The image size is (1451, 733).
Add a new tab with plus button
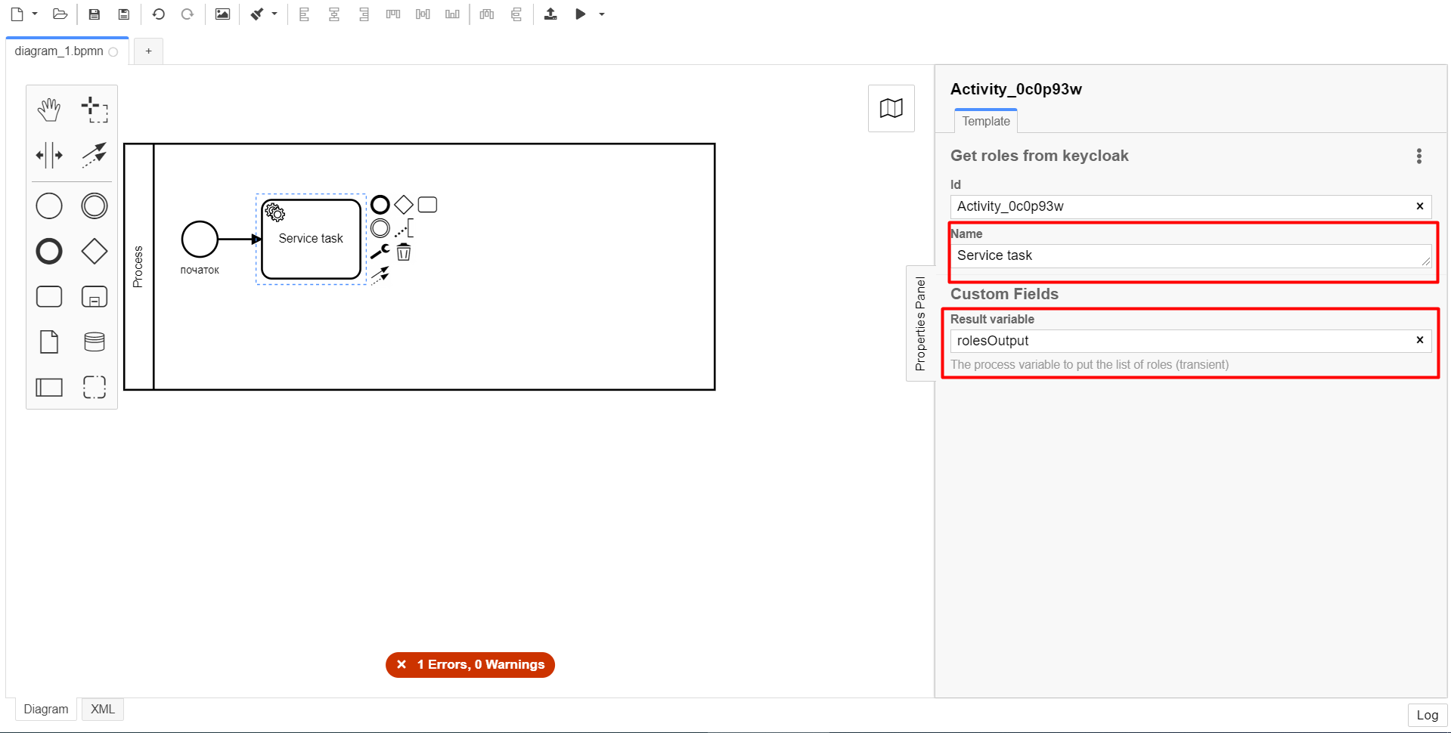[x=148, y=51]
